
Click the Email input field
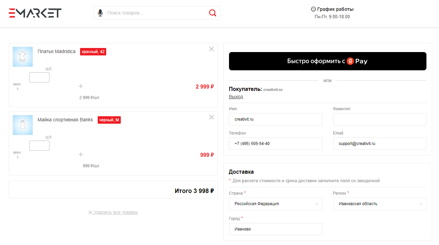379,144
